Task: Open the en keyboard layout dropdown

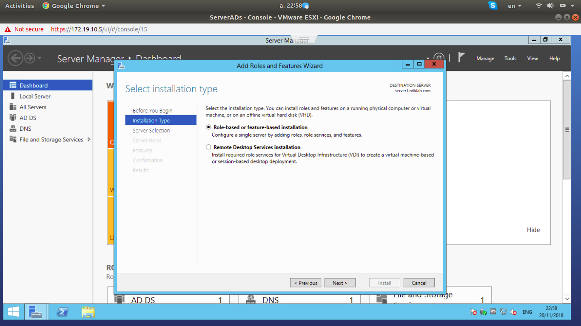Action: click(x=515, y=6)
